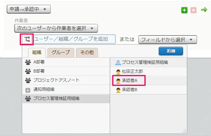Select user 承認者A
Image resolution: width=211 pixels, height=136 pixels.
click(x=149, y=81)
